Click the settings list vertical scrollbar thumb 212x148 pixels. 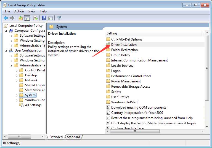207,68
